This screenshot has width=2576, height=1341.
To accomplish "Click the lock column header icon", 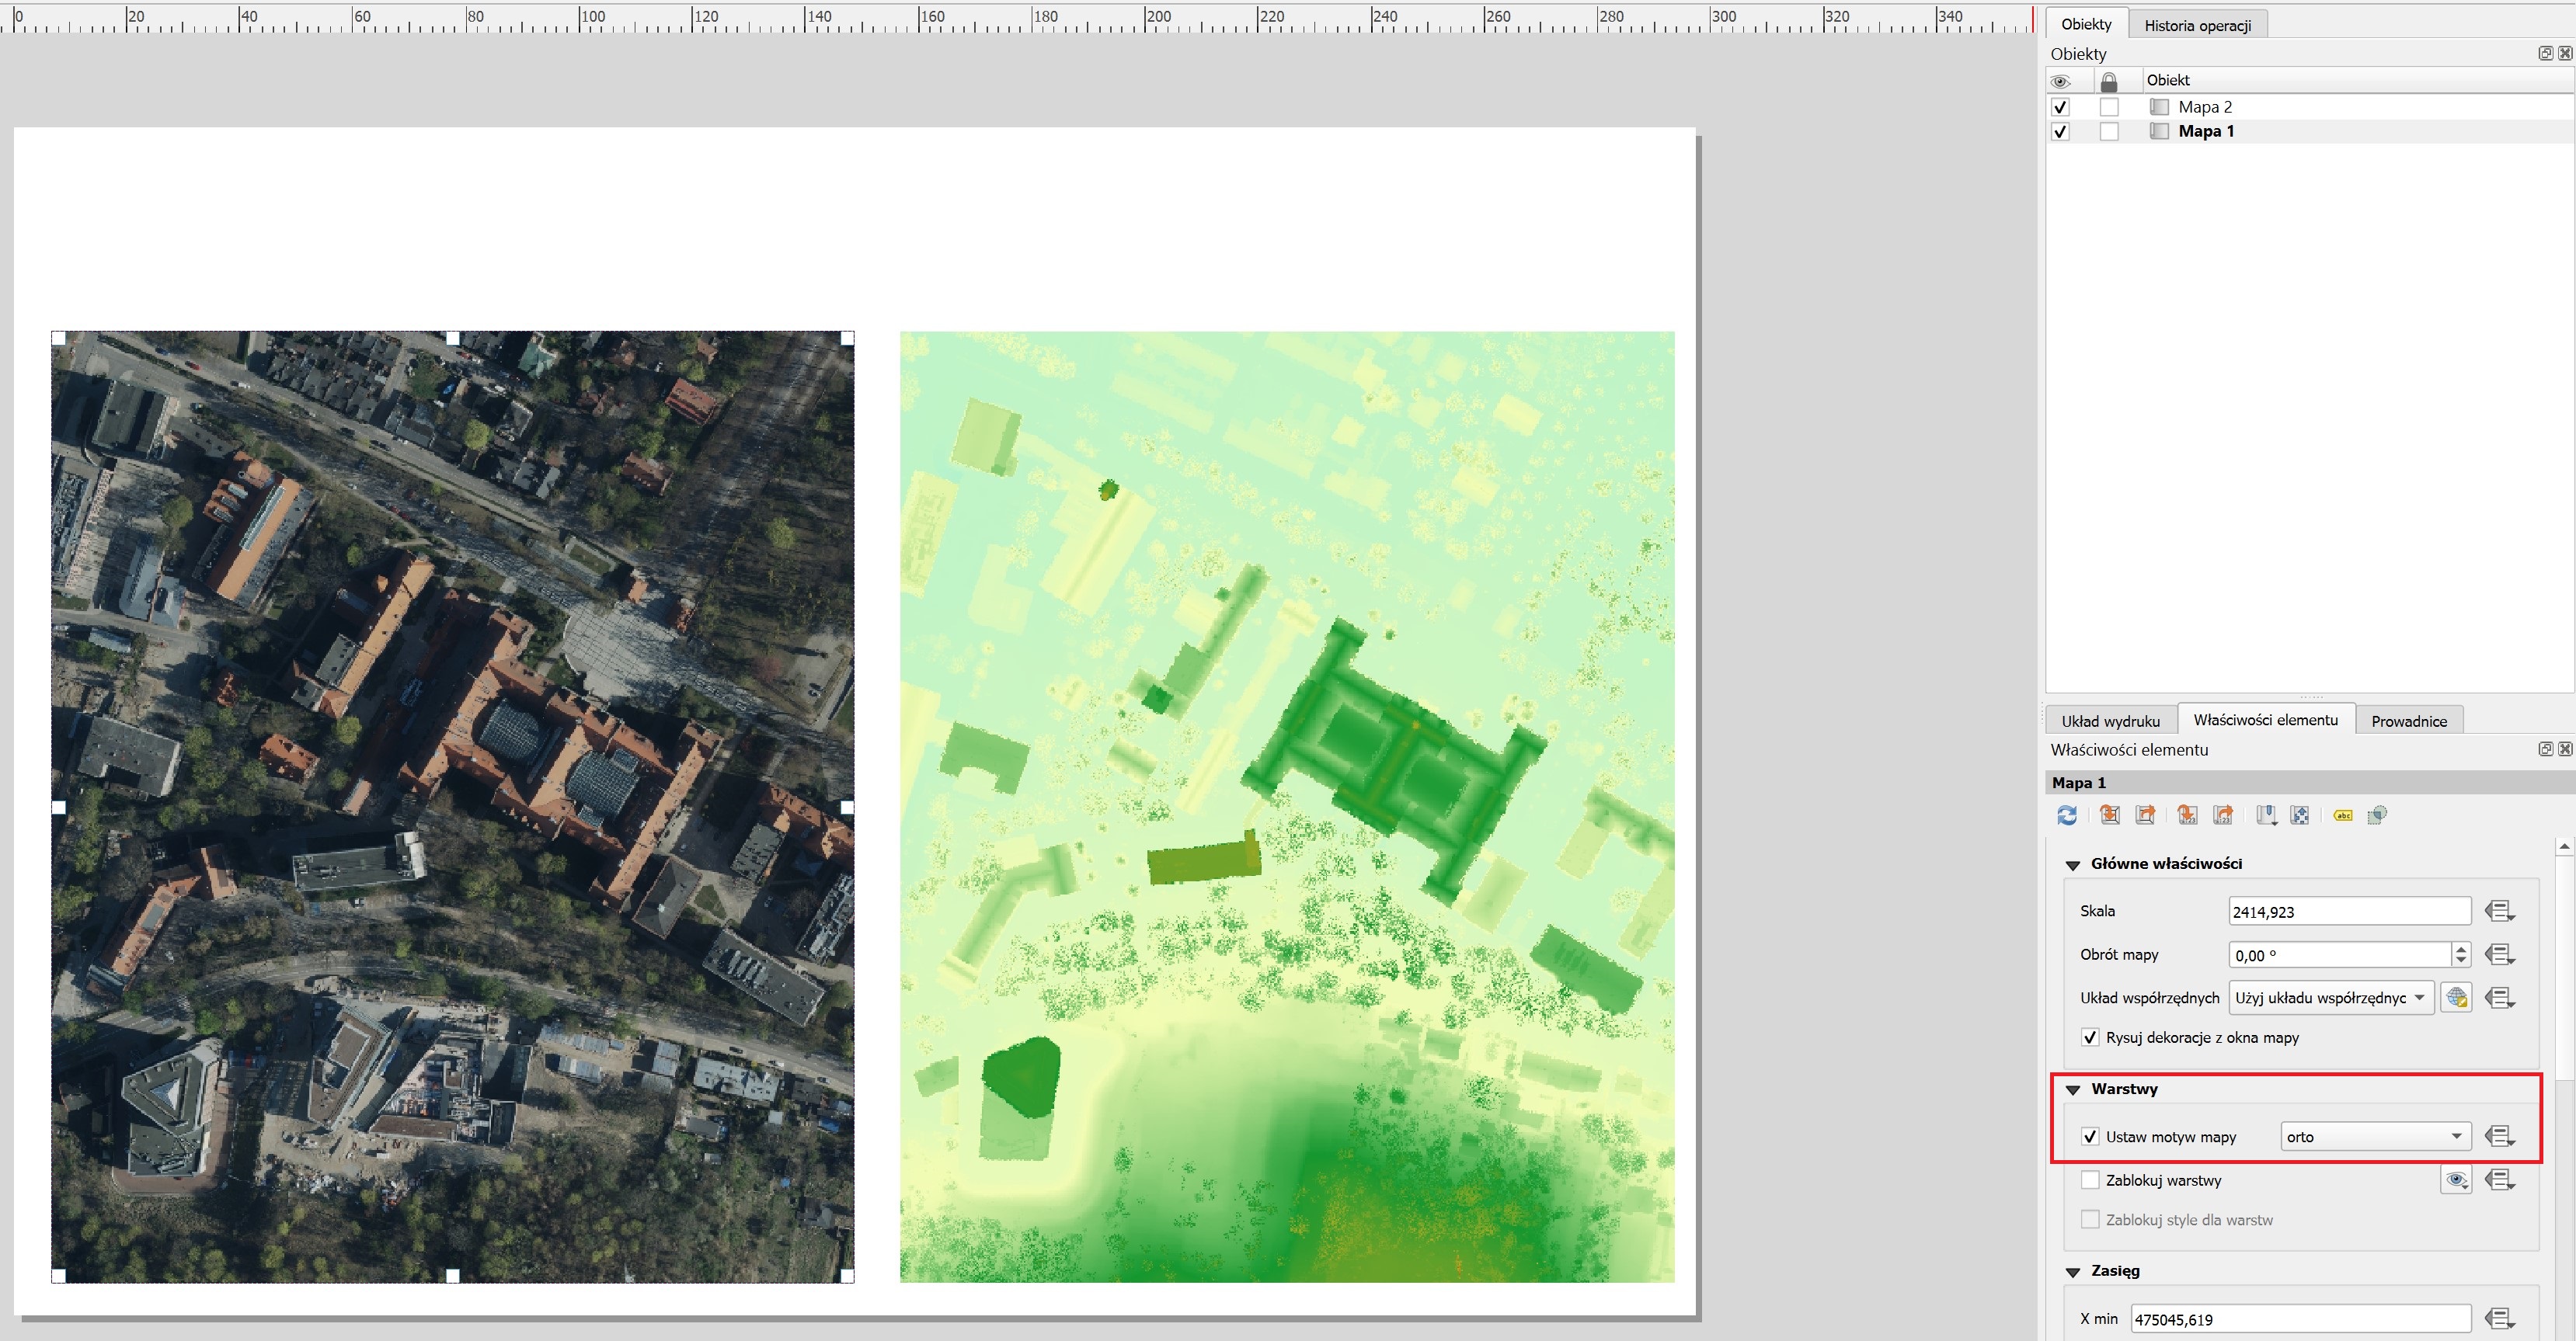I will pos(2109,81).
